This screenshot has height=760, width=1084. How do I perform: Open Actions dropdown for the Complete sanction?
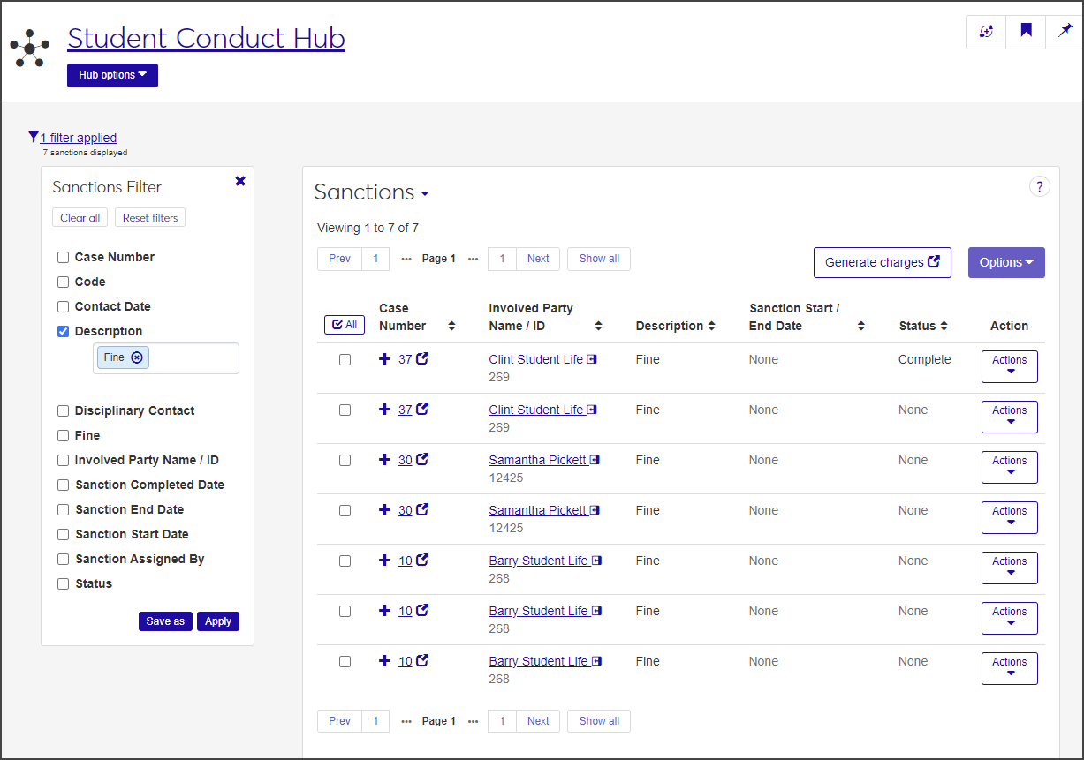coord(1009,366)
